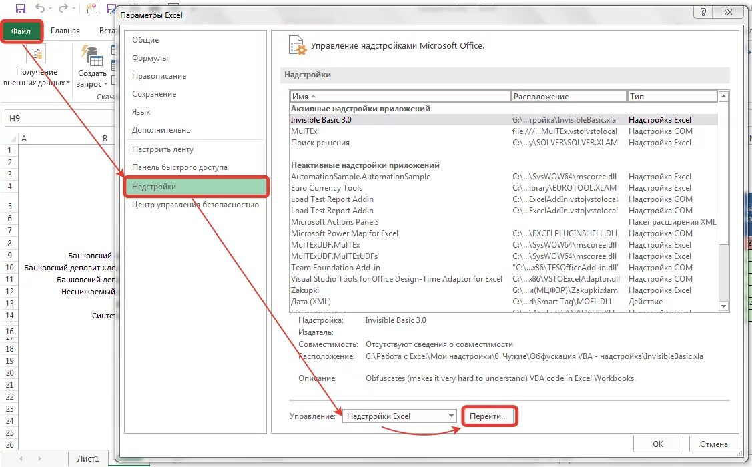
Task: Select the MulTExUDF.MulTEx row
Action: pyautogui.click(x=504, y=245)
